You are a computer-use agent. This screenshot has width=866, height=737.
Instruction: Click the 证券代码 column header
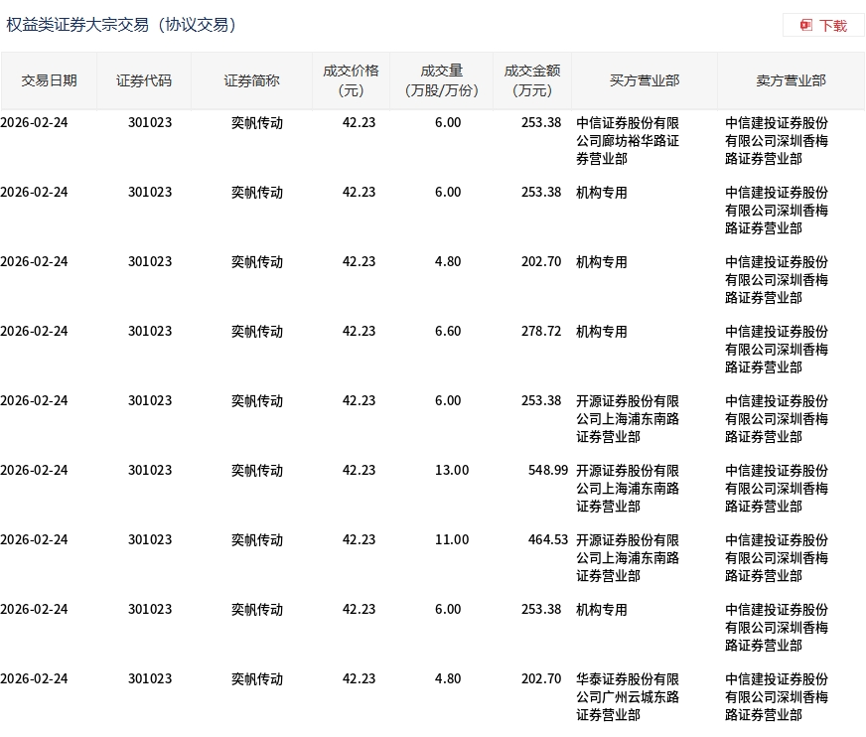(144, 80)
